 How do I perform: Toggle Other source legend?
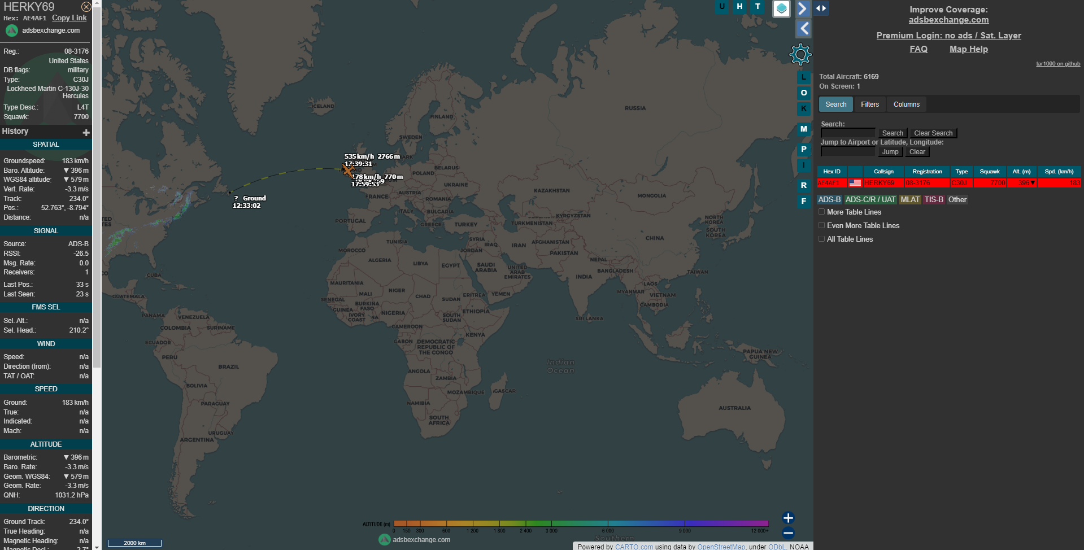[x=957, y=200]
